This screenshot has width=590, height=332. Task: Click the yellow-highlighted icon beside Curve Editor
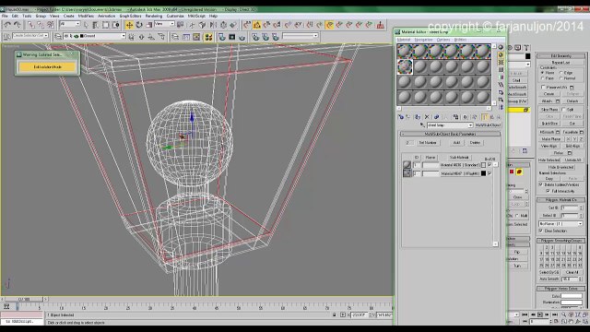[208, 37]
